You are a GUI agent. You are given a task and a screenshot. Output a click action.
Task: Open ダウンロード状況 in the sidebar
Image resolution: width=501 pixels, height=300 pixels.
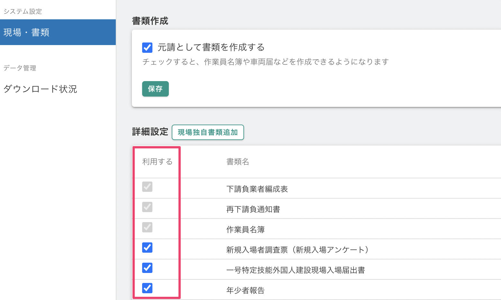(40, 89)
